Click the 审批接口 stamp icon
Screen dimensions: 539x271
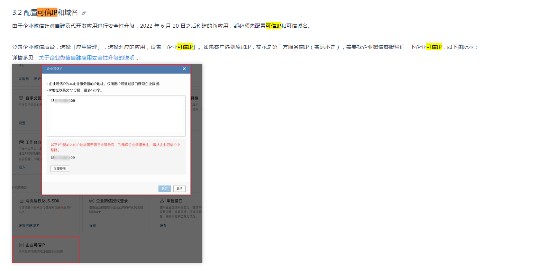point(162,201)
